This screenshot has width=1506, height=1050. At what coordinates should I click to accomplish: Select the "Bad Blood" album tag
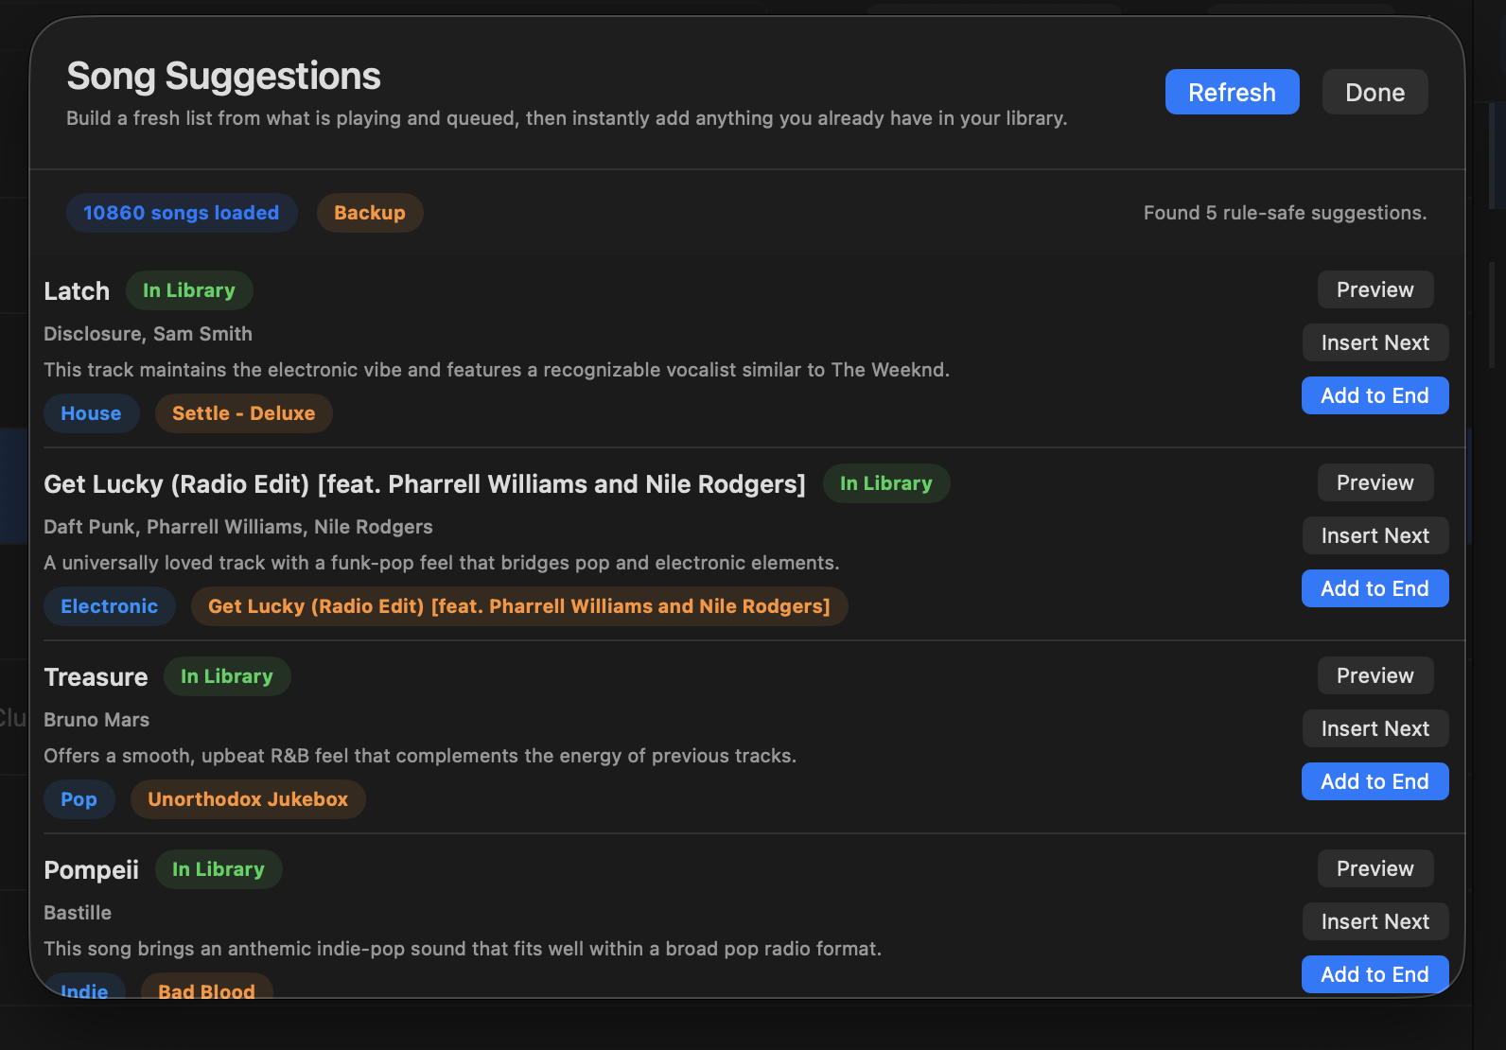(207, 986)
